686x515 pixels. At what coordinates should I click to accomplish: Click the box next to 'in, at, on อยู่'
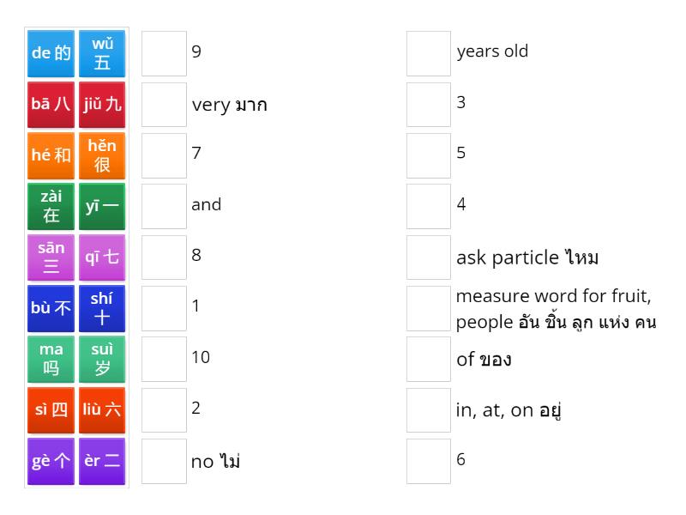tap(428, 410)
